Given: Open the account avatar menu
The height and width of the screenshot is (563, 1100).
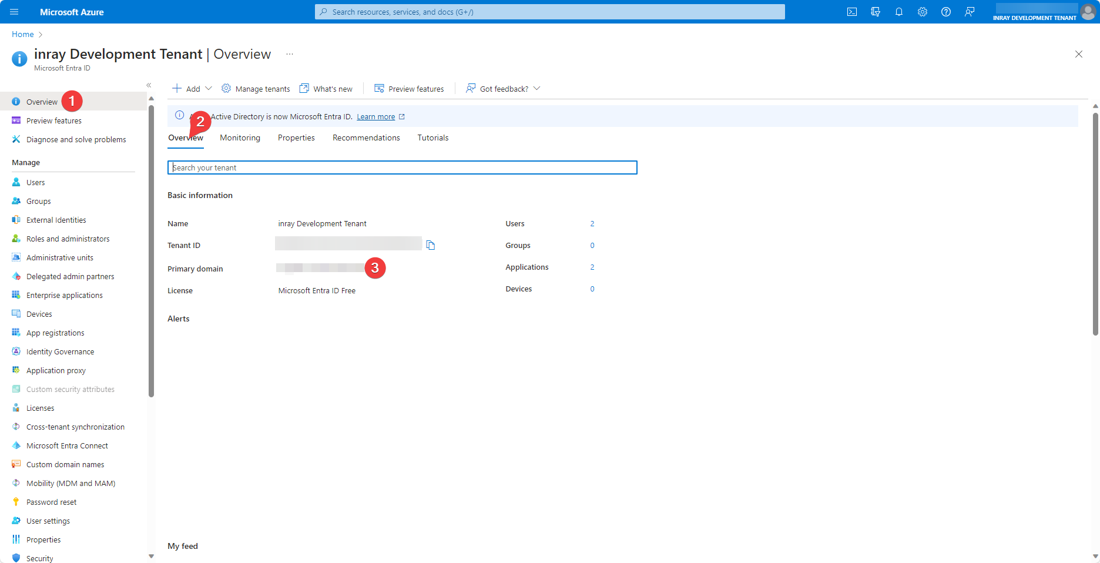Looking at the screenshot, I should (x=1088, y=12).
